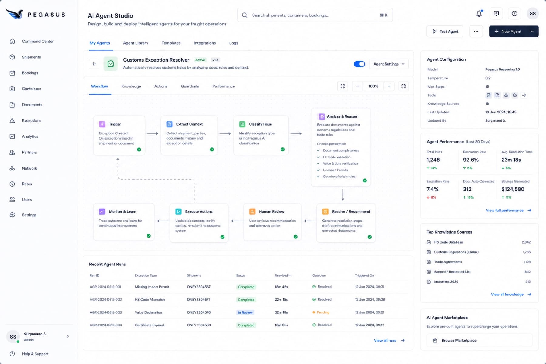Image resolution: width=546 pixels, height=364 pixels.
Task: Switch to the Agent Library tab
Action: 136,43
